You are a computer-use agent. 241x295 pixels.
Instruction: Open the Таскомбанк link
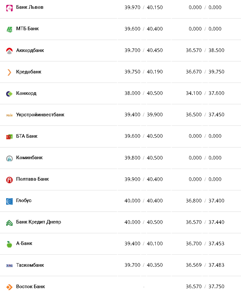(30, 265)
